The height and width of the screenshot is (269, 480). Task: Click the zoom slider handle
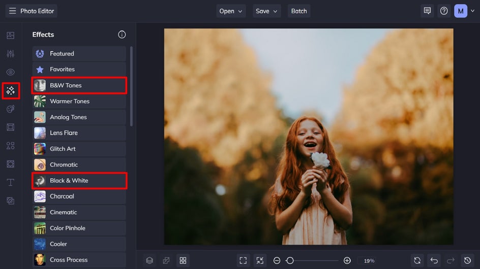click(290, 260)
